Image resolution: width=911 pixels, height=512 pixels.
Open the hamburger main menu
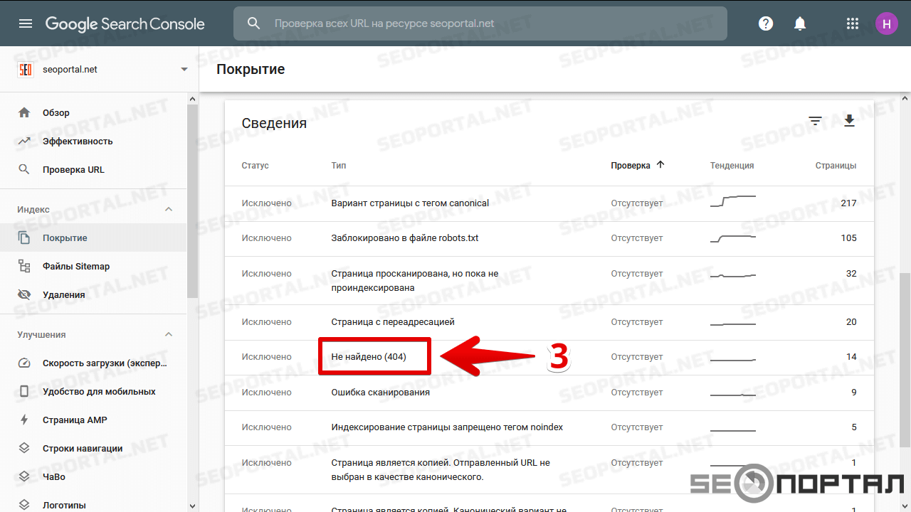coord(26,23)
